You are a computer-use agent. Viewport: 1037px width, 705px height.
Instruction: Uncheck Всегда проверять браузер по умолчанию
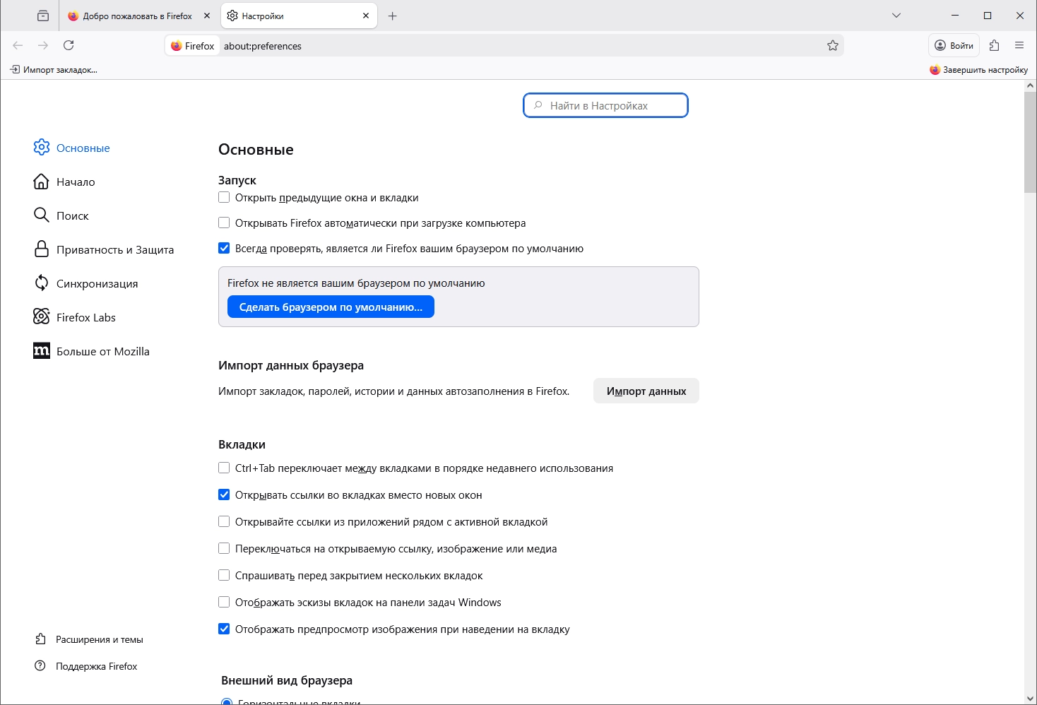pyautogui.click(x=224, y=249)
